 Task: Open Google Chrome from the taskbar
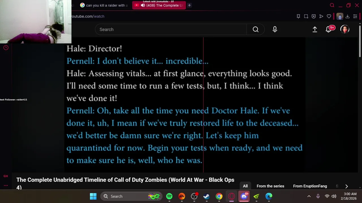tap(219, 196)
